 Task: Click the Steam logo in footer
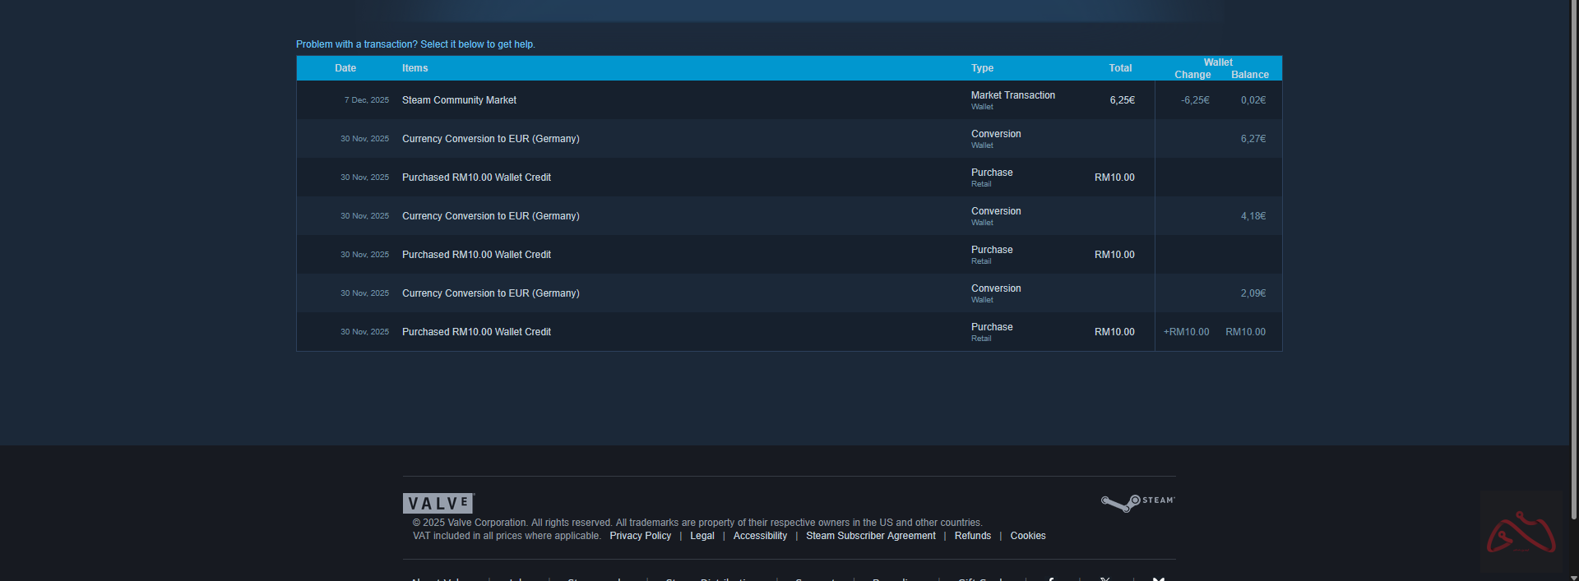(x=1138, y=502)
